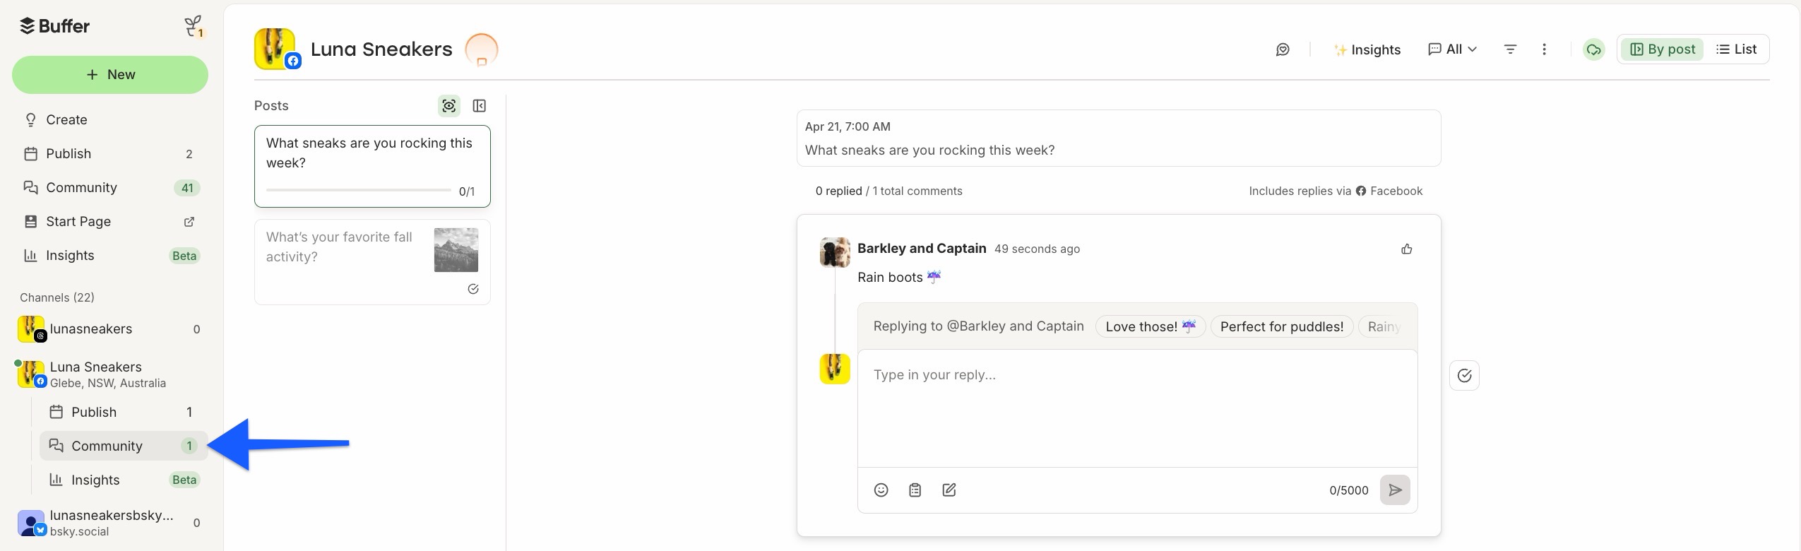Screen dimensions: 1801x551
Task: Select the post 'What's your favorite fall activity?'
Action: [x=372, y=262]
